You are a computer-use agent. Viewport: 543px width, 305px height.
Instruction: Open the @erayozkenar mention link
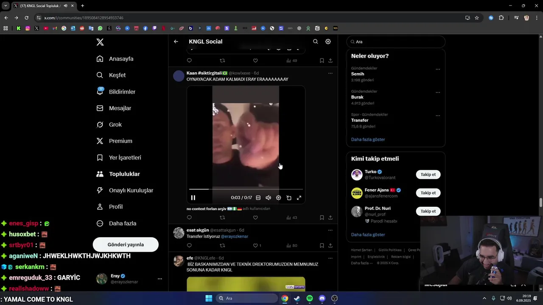[x=235, y=236]
